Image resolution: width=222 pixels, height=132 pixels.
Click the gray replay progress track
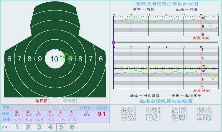coord(167,42)
